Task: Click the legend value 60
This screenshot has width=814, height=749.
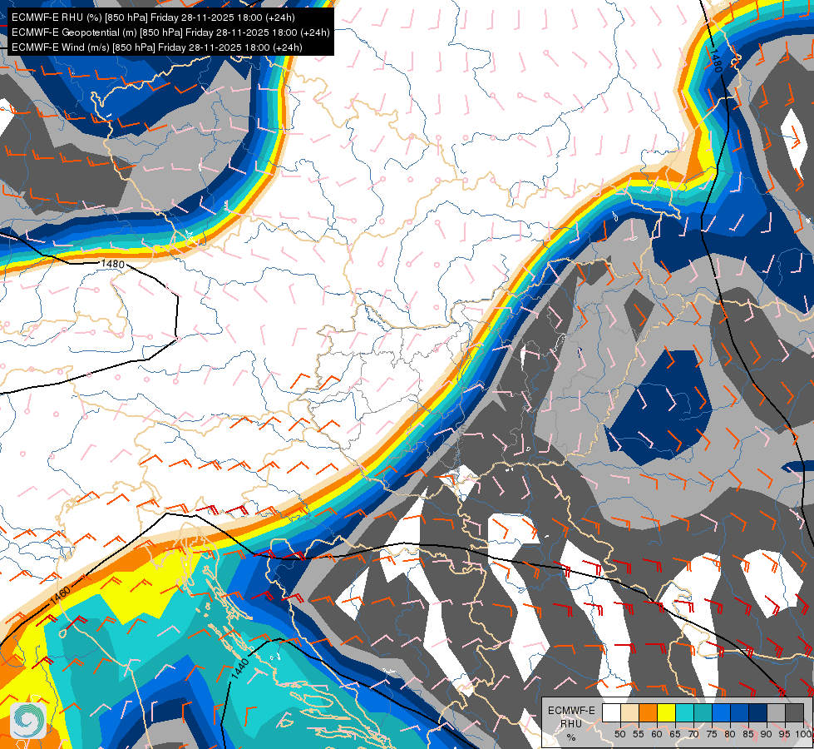Action: pos(657,734)
